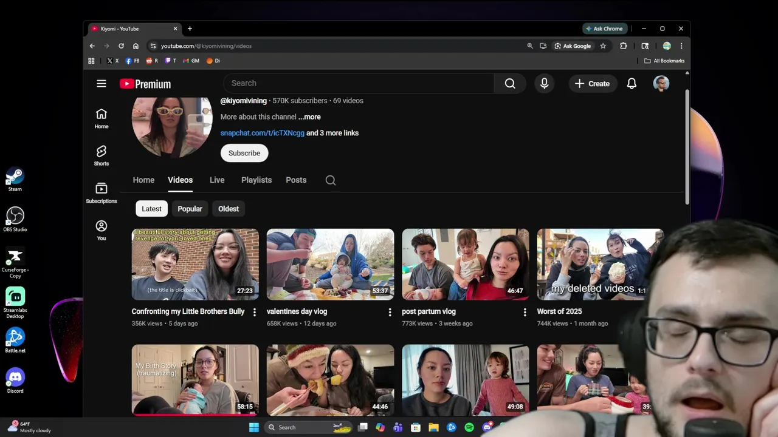Launch Steam from the desktop
This screenshot has height=437, width=778.
[x=15, y=180]
